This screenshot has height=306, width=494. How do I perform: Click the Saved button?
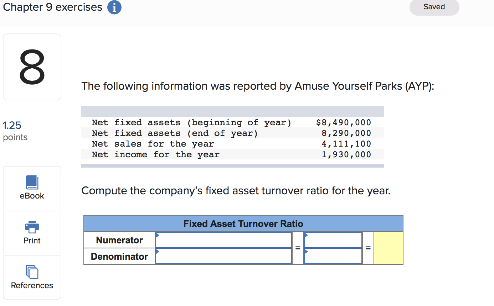click(434, 7)
